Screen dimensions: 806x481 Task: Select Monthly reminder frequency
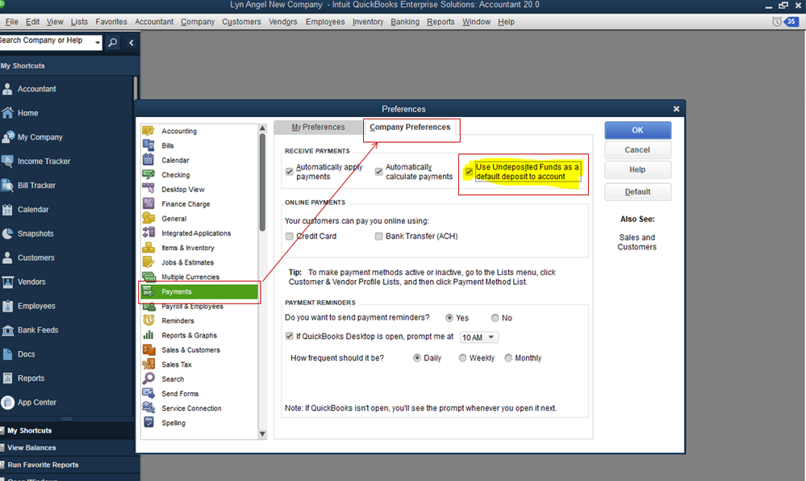pyautogui.click(x=508, y=358)
